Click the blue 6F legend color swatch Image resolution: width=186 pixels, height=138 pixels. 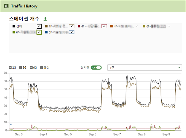click(47, 32)
